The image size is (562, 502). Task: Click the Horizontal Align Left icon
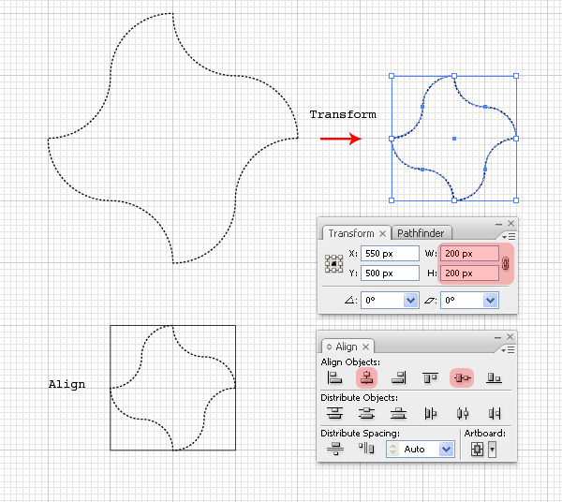[334, 377]
